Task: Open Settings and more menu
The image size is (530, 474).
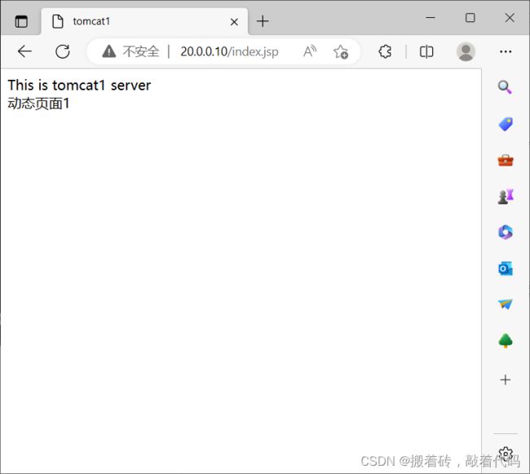Action: point(506,51)
